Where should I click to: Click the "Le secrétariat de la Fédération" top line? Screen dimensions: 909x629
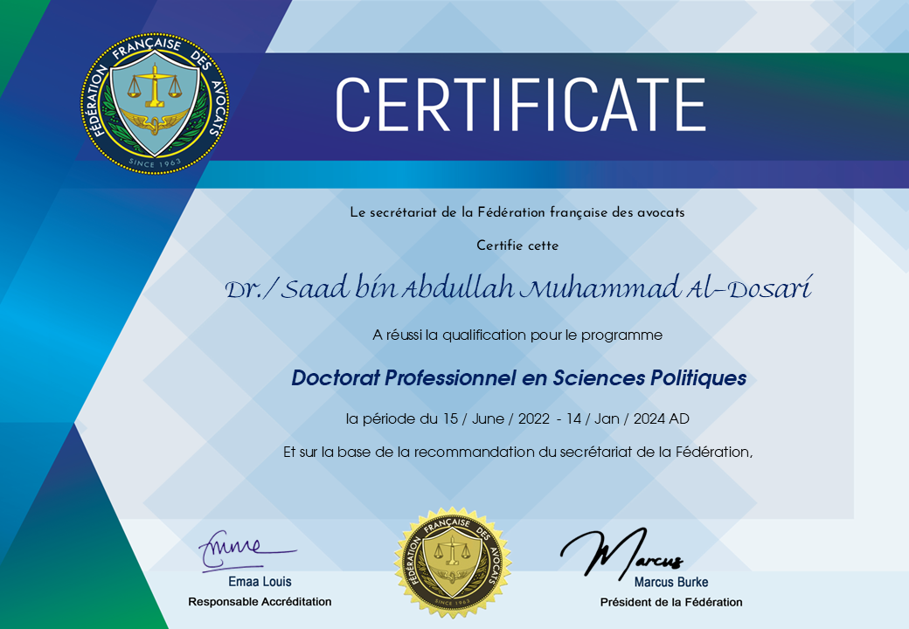[x=517, y=212]
